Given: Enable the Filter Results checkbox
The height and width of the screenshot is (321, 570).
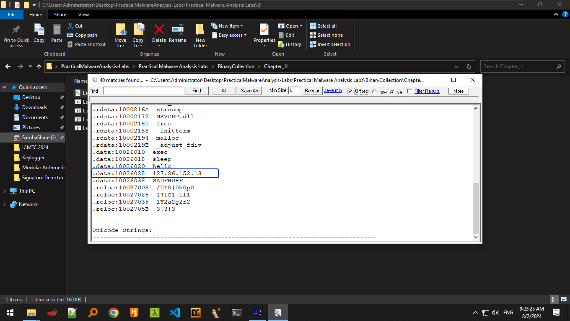Looking at the screenshot, I should tap(410, 91).
